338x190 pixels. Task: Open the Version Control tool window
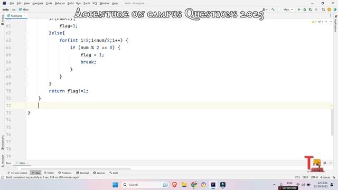click(x=17, y=173)
